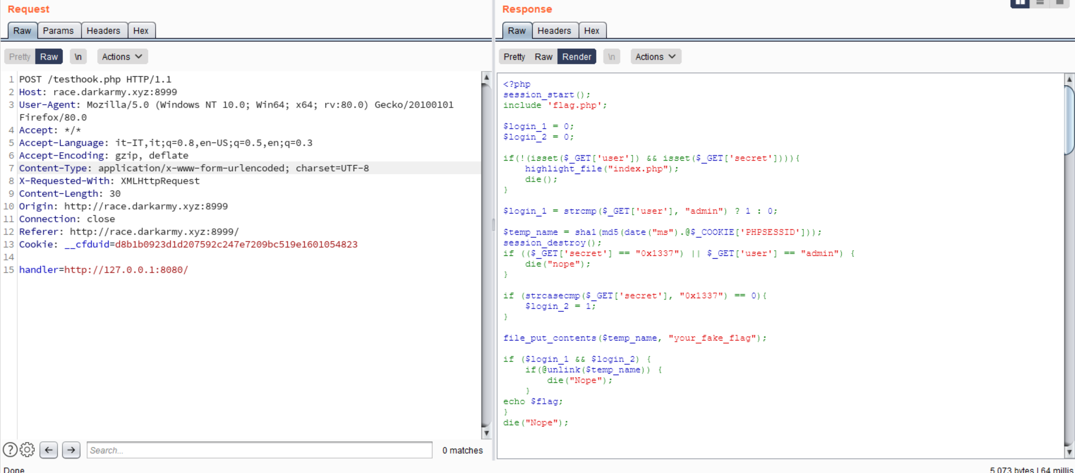This screenshot has height=473, width=1075.
Task: Go to next search match arrow
Action: (x=71, y=450)
